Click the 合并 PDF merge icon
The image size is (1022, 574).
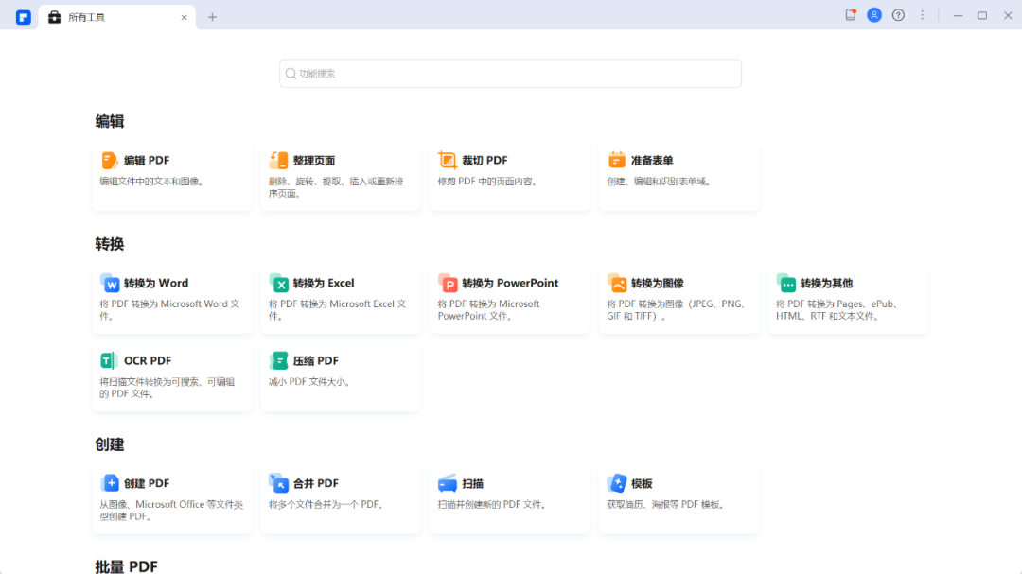(x=278, y=483)
